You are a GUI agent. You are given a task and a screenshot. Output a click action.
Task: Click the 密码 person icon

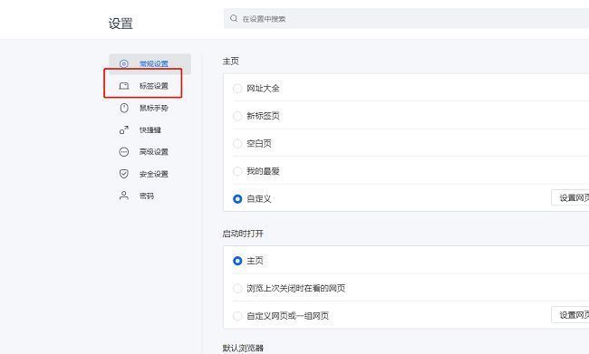pos(123,196)
